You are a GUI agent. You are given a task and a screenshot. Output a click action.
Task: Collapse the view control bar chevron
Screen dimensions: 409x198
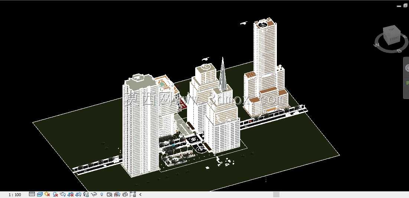pos(140,194)
